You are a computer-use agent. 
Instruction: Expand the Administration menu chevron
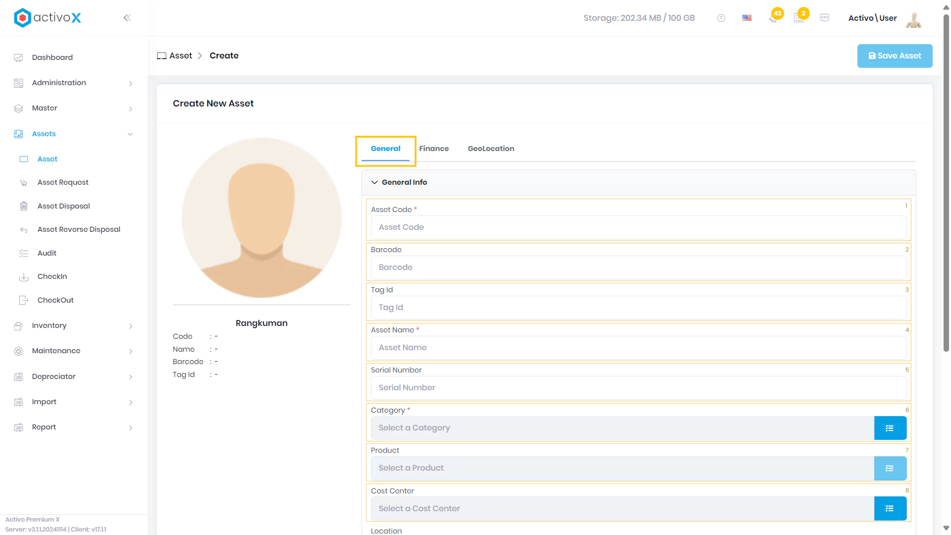[130, 83]
